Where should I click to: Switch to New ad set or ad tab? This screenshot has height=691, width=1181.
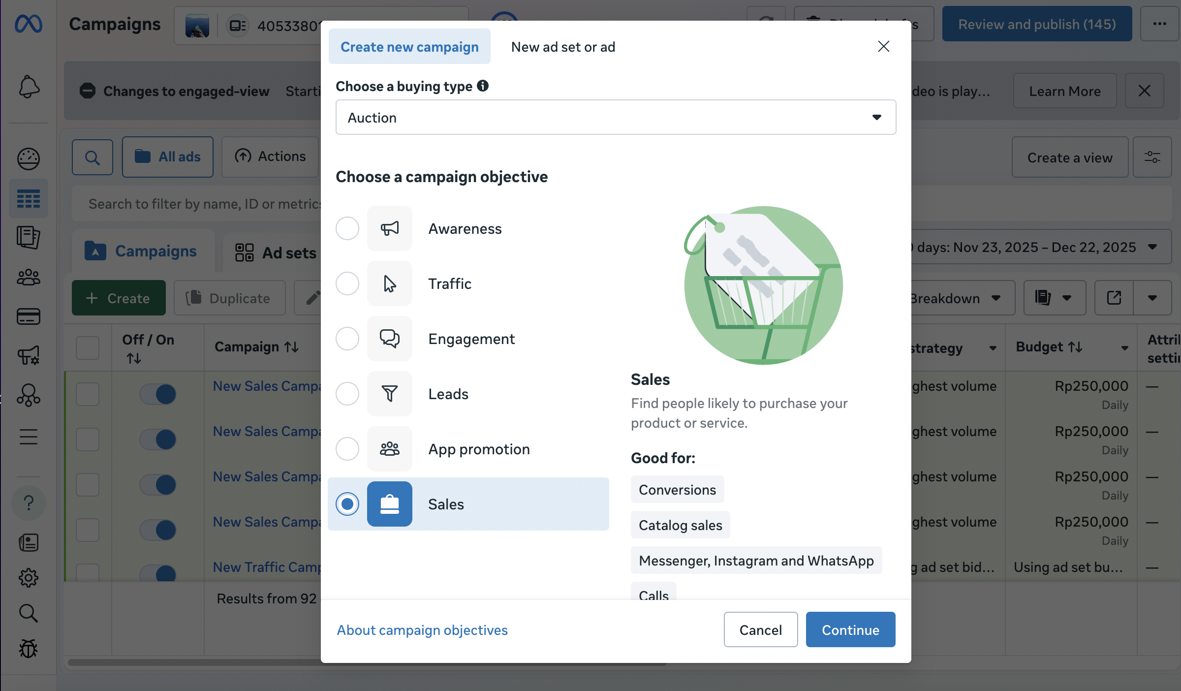tap(563, 47)
